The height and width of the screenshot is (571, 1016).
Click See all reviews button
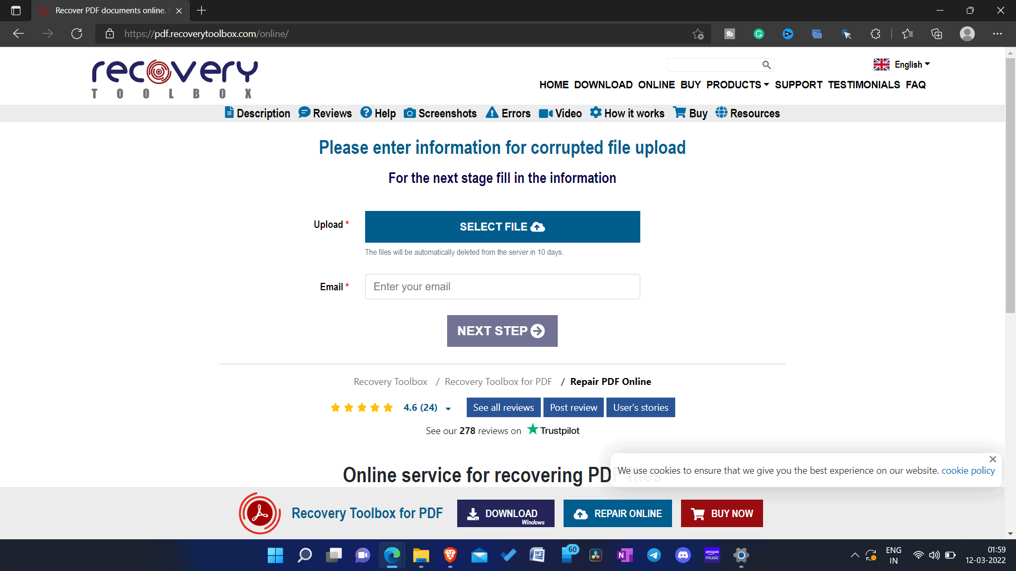click(x=503, y=407)
